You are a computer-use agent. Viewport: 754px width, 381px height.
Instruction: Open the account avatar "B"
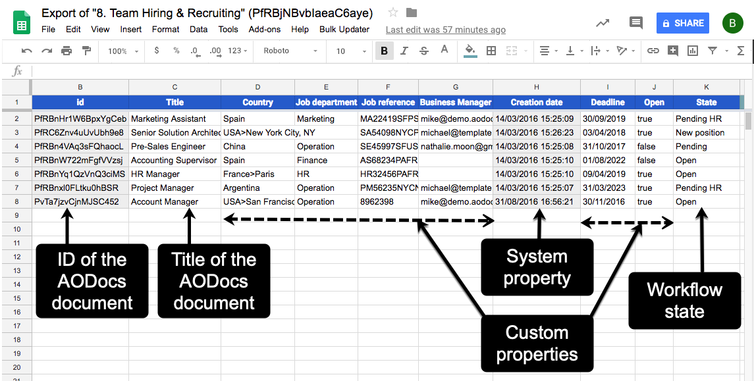(x=732, y=23)
